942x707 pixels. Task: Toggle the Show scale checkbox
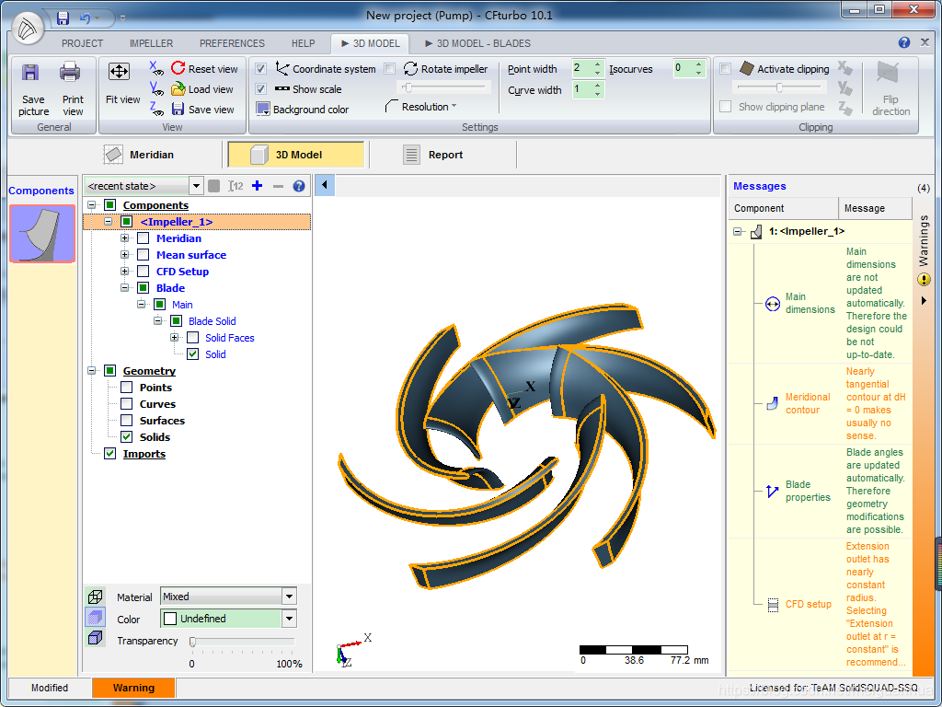click(x=260, y=89)
